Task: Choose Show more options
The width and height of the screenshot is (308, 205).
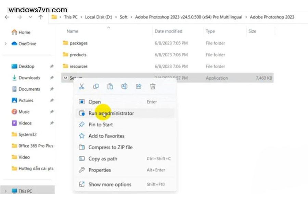Action: pos(110,184)
